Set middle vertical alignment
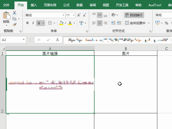The image size is (172, 129). (x=100, y=15)
